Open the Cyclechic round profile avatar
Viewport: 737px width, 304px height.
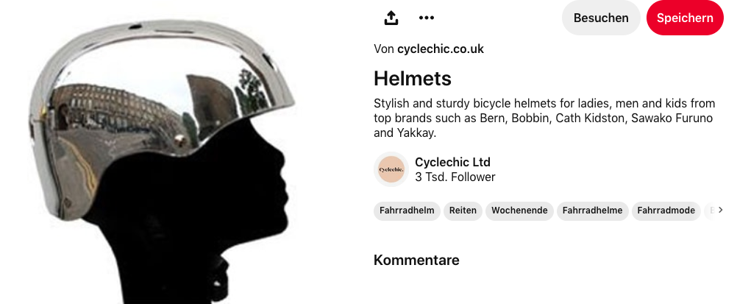pyautogui.click(x=391, y=169)
